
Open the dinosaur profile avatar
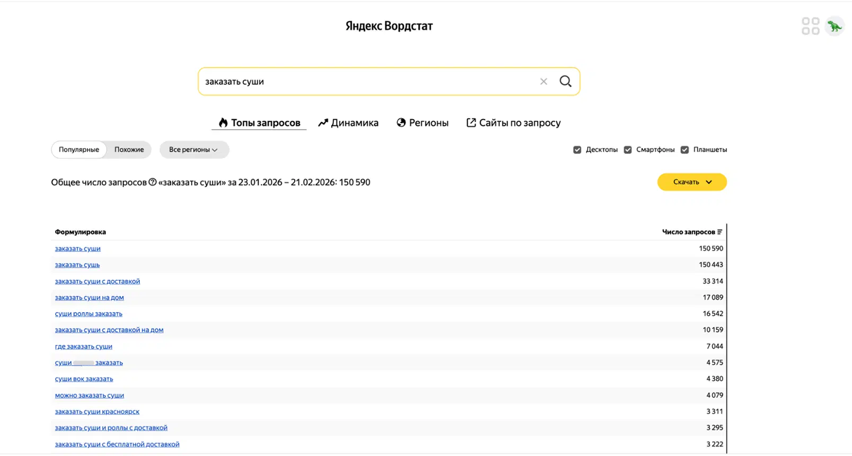[x=835, y=26]
